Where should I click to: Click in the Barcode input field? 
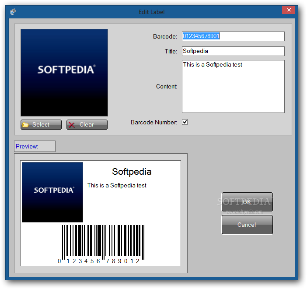point(233,36)
